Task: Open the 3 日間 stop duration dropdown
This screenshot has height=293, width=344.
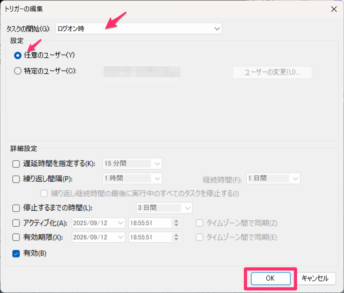Action: (x=187, y=208)
